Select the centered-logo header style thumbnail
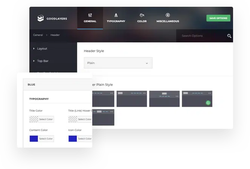The image size is (250, 169). click(x=164, y=99)
